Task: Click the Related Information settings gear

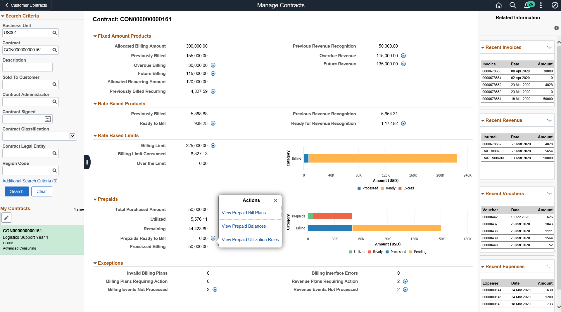Action: (x=557, y=28)
